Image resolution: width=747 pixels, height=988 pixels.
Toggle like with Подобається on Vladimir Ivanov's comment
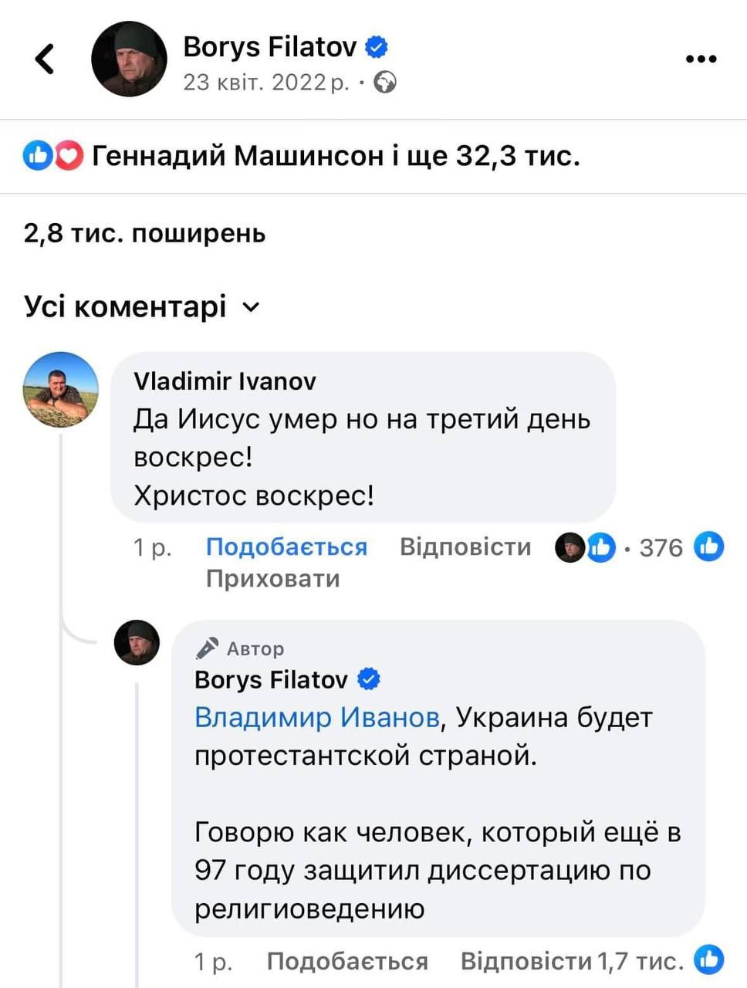(286, 546)
